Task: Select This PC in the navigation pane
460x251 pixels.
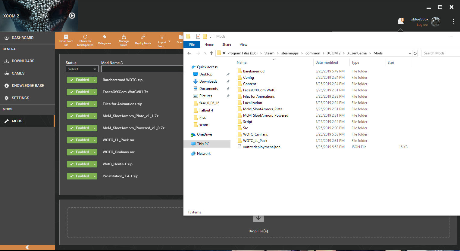Action: [x=203, y=144]
